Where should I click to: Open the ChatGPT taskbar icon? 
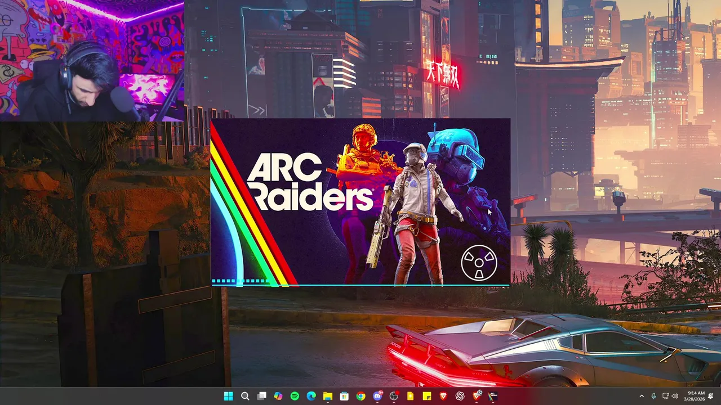pyautogui.click(x=460, y=396)
